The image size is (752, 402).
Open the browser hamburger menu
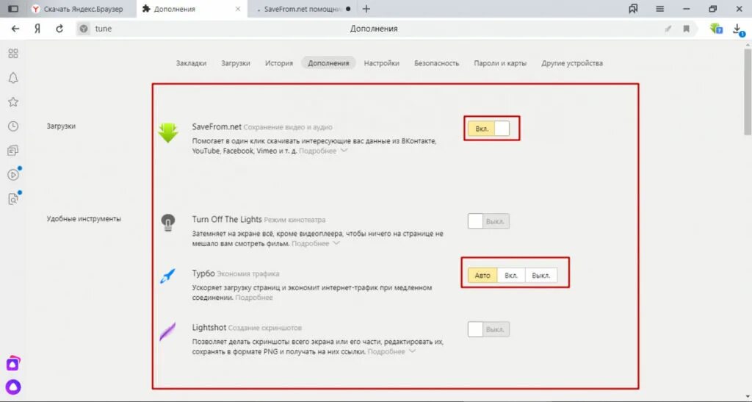660,9
